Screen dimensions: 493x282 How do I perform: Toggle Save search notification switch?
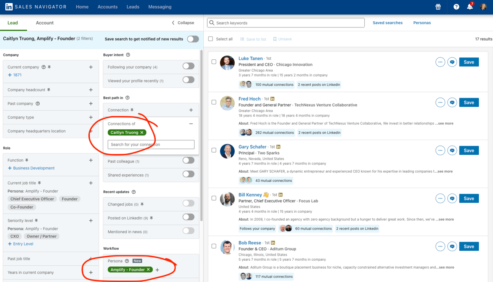(193, 39)
